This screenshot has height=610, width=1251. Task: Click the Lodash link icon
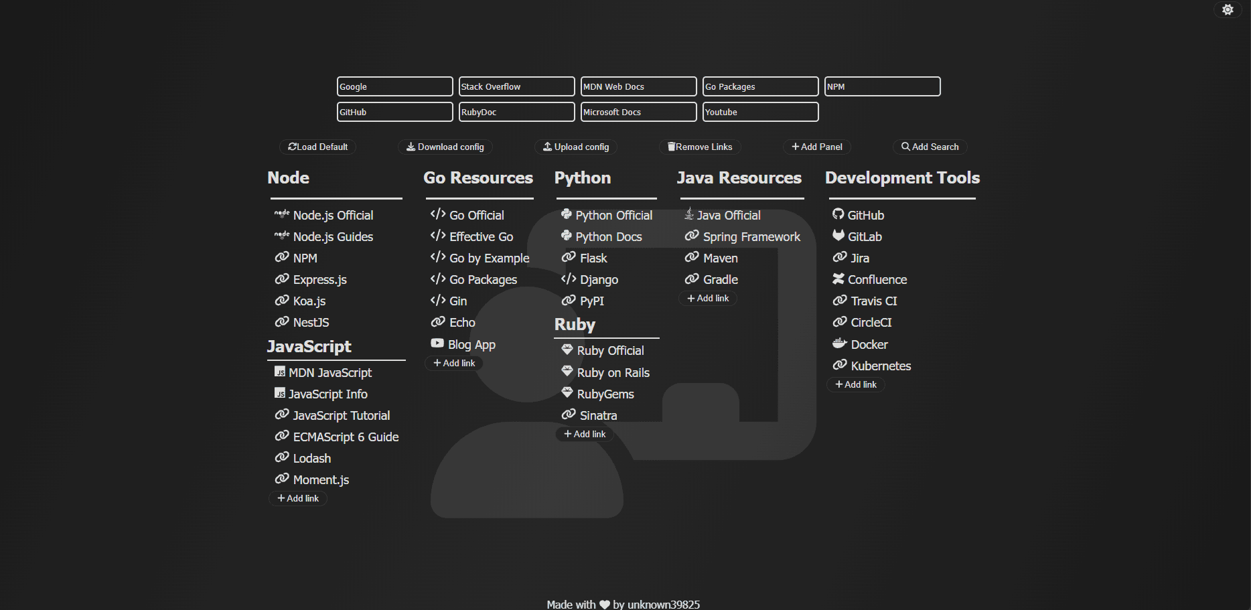point(282,457)
